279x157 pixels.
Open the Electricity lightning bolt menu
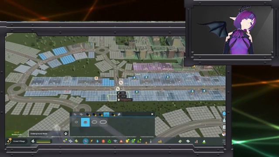click(x=92, y=141)
